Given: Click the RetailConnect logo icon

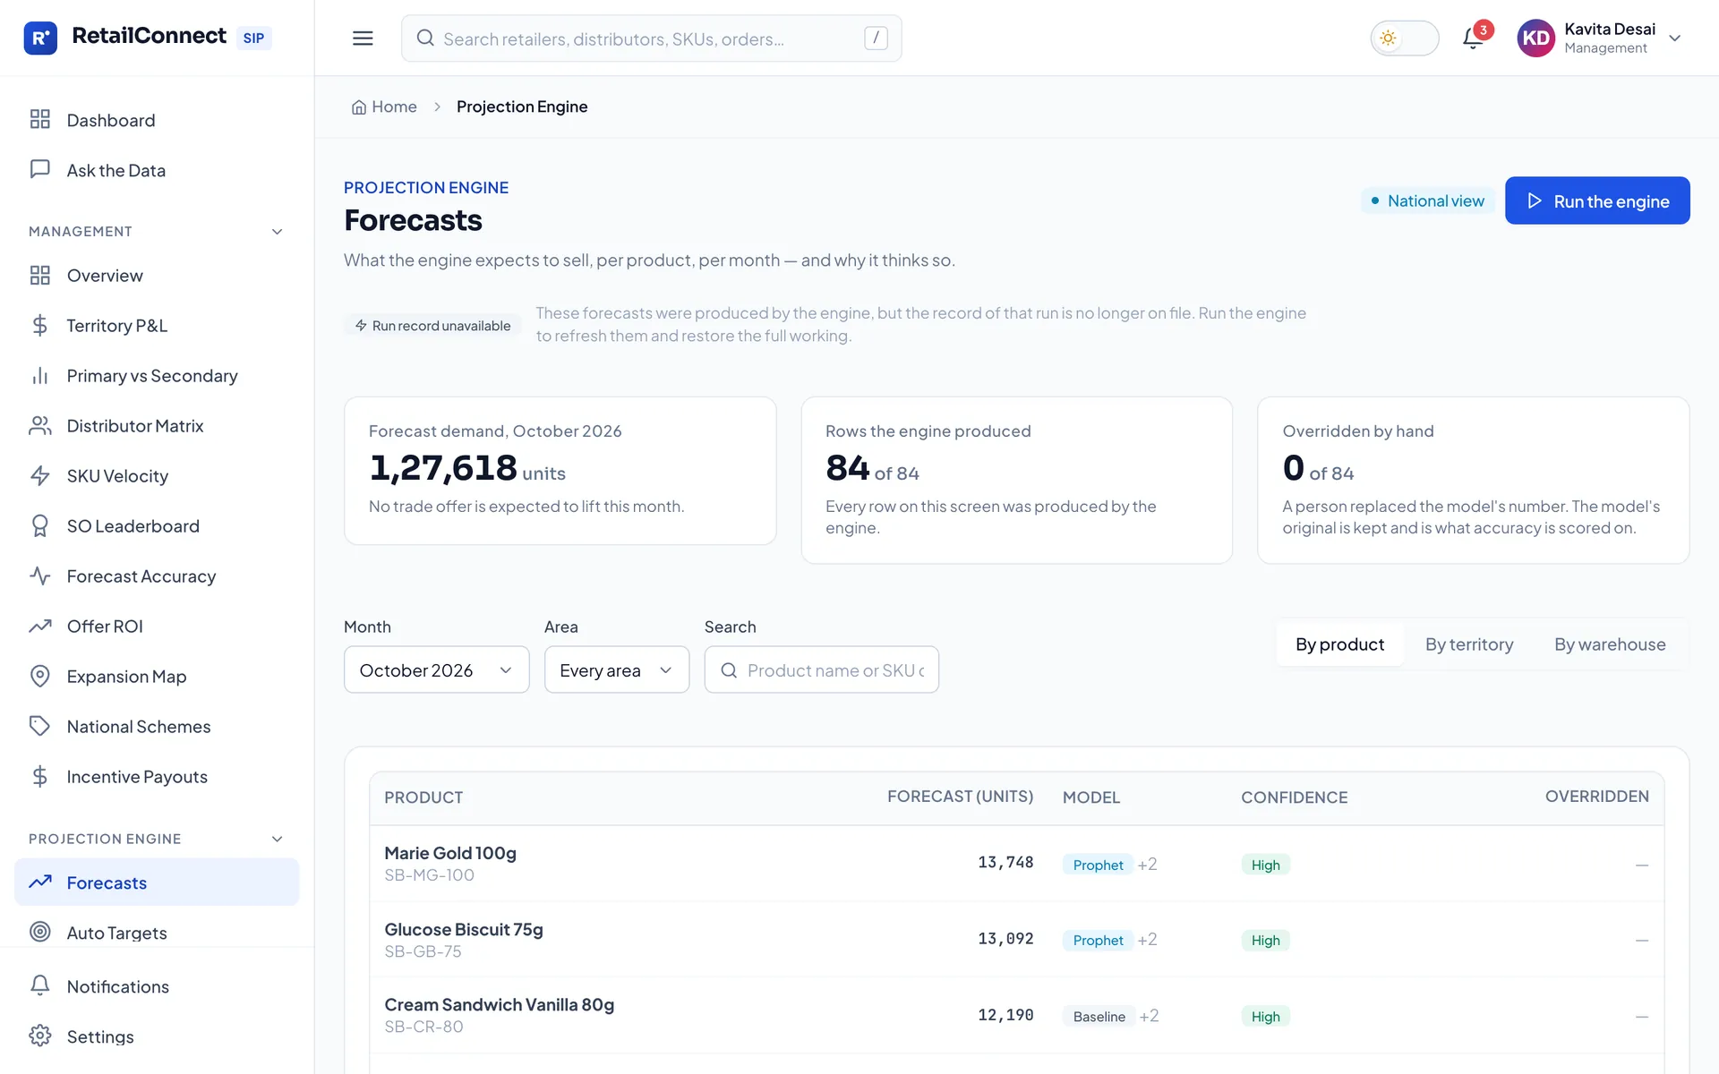Looking at the screenshot, I should (x=40, y=38).
